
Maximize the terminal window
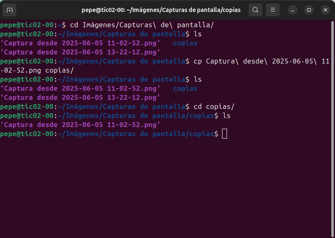click(x=309, y=9)
